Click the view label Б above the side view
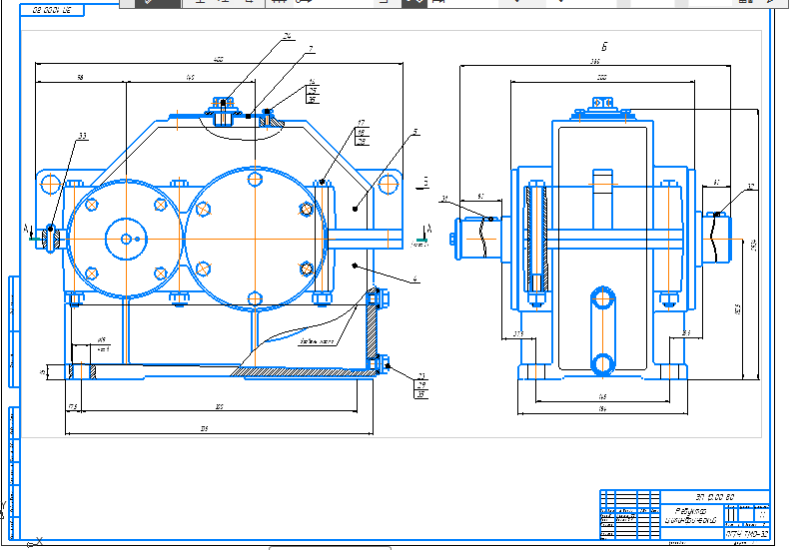This screenshot has height=550, width=811. tap(603, 47)
